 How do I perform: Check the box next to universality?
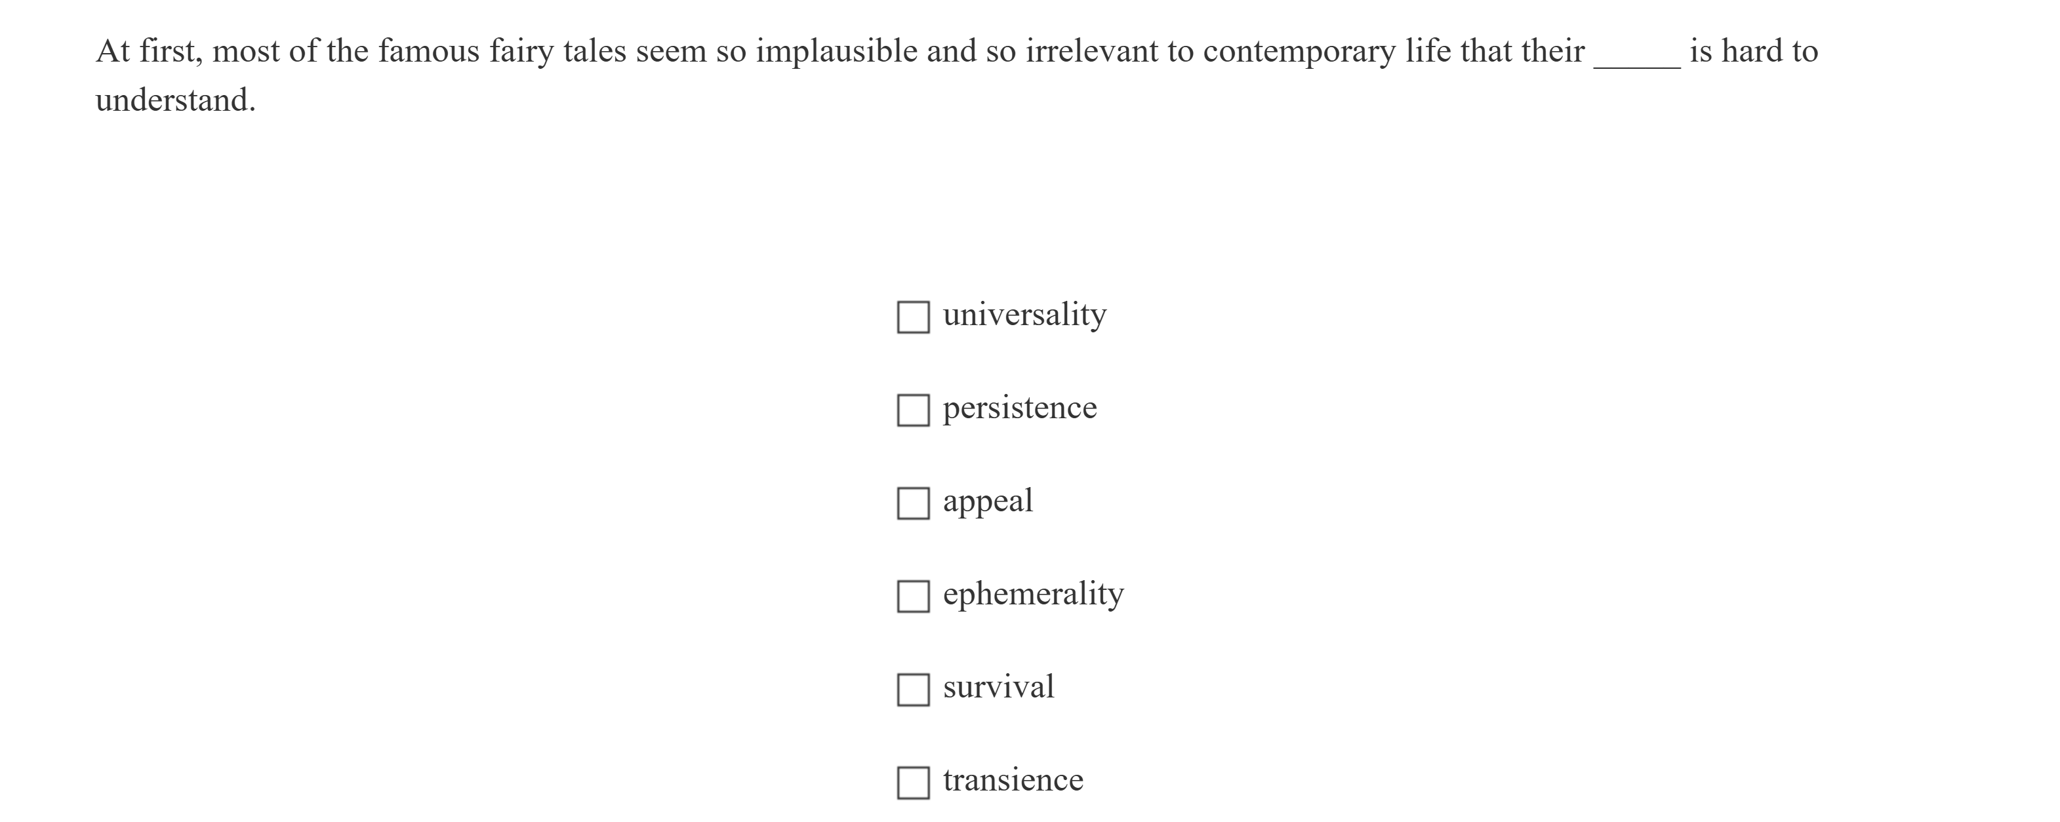[912, 317]
